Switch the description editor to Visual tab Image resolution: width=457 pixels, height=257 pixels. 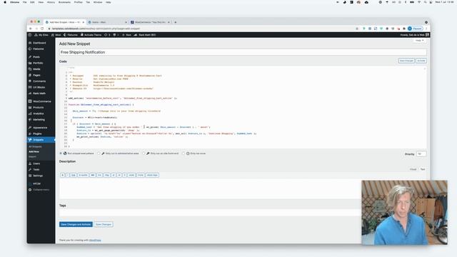[x=413, y=169]
